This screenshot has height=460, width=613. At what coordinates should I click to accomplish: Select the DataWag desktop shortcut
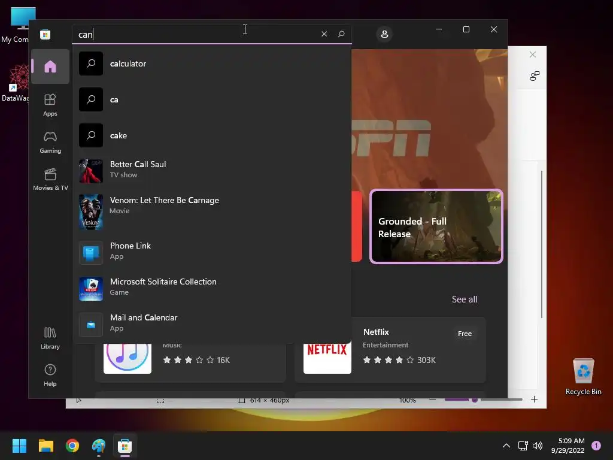pyautogui.click(x=15, y=83)
